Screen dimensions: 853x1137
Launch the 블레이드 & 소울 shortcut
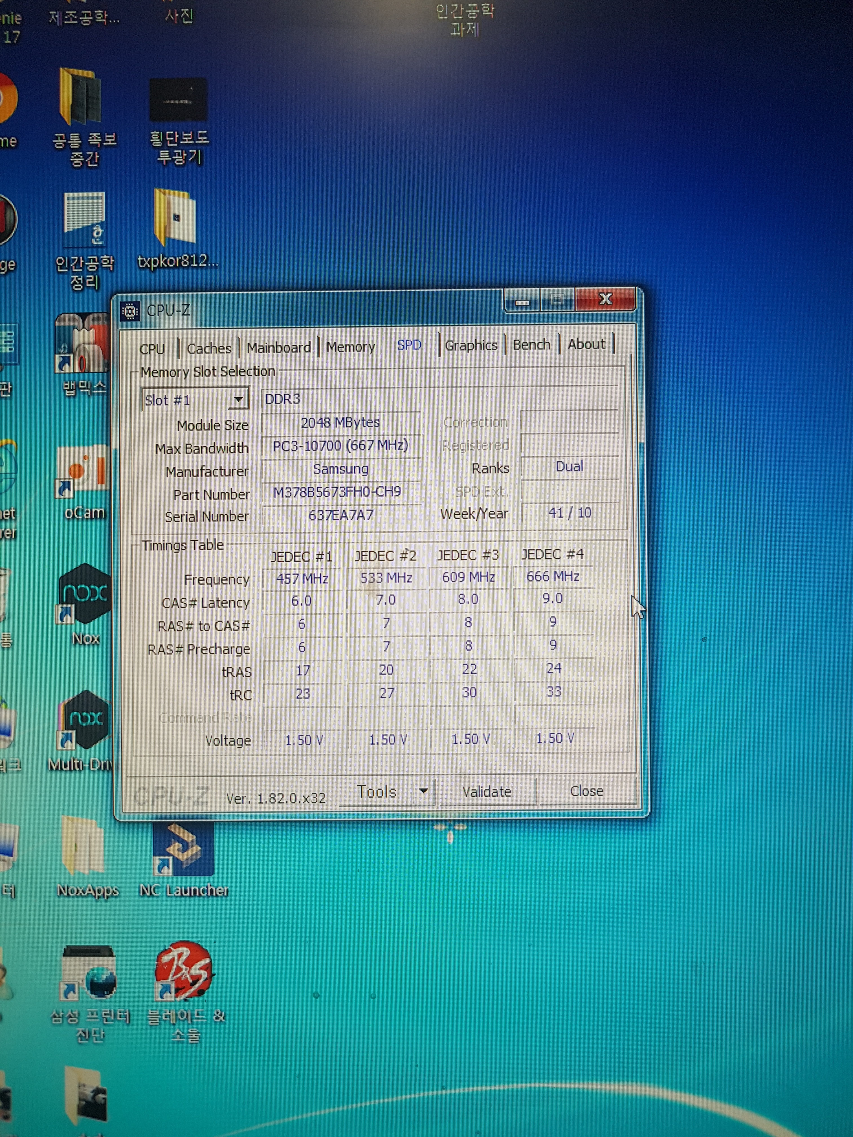tap(184, 970)
